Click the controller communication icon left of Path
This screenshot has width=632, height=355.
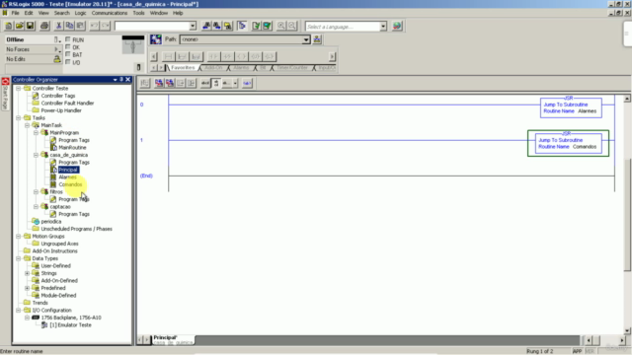coord(156,39)
